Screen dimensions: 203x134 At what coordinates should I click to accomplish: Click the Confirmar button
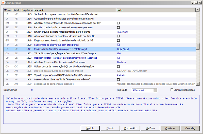click(x=170, y=128)
